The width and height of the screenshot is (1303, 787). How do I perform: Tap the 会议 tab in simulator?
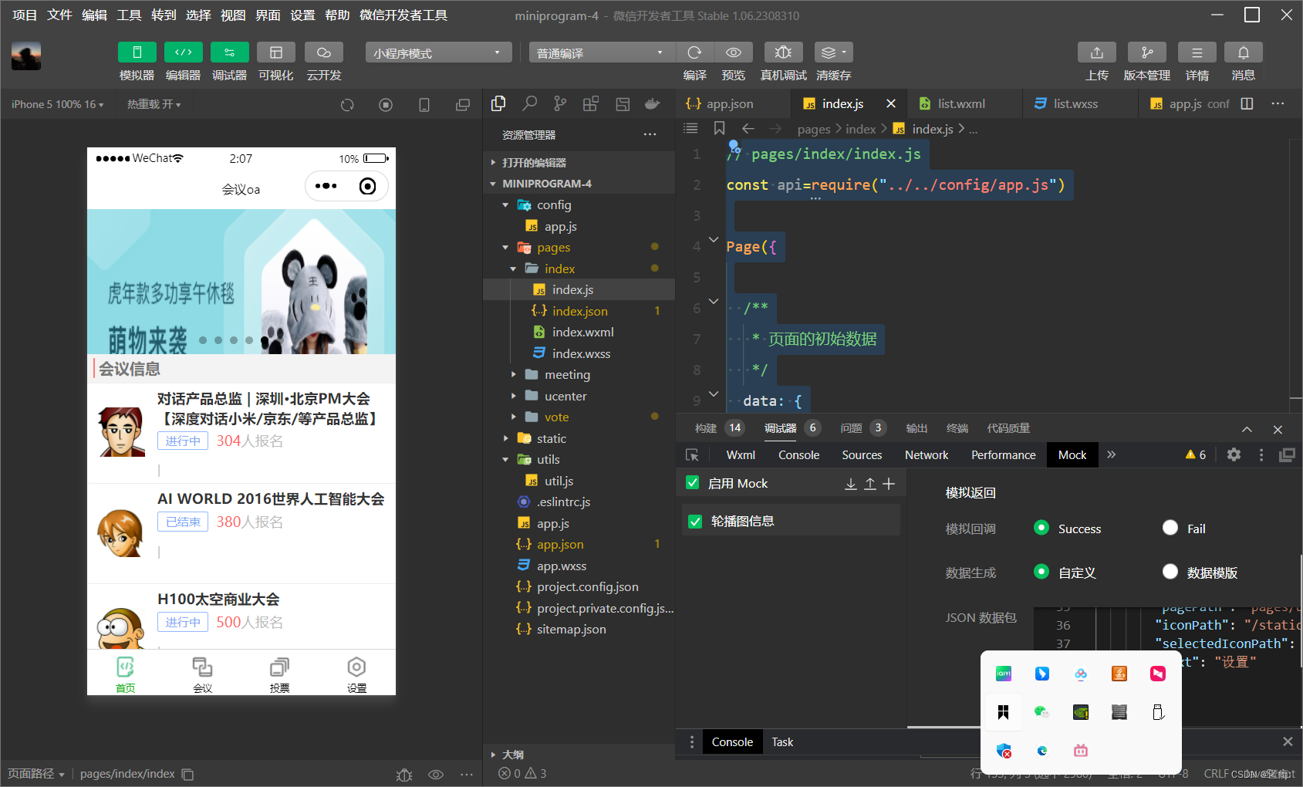[203, 674]
